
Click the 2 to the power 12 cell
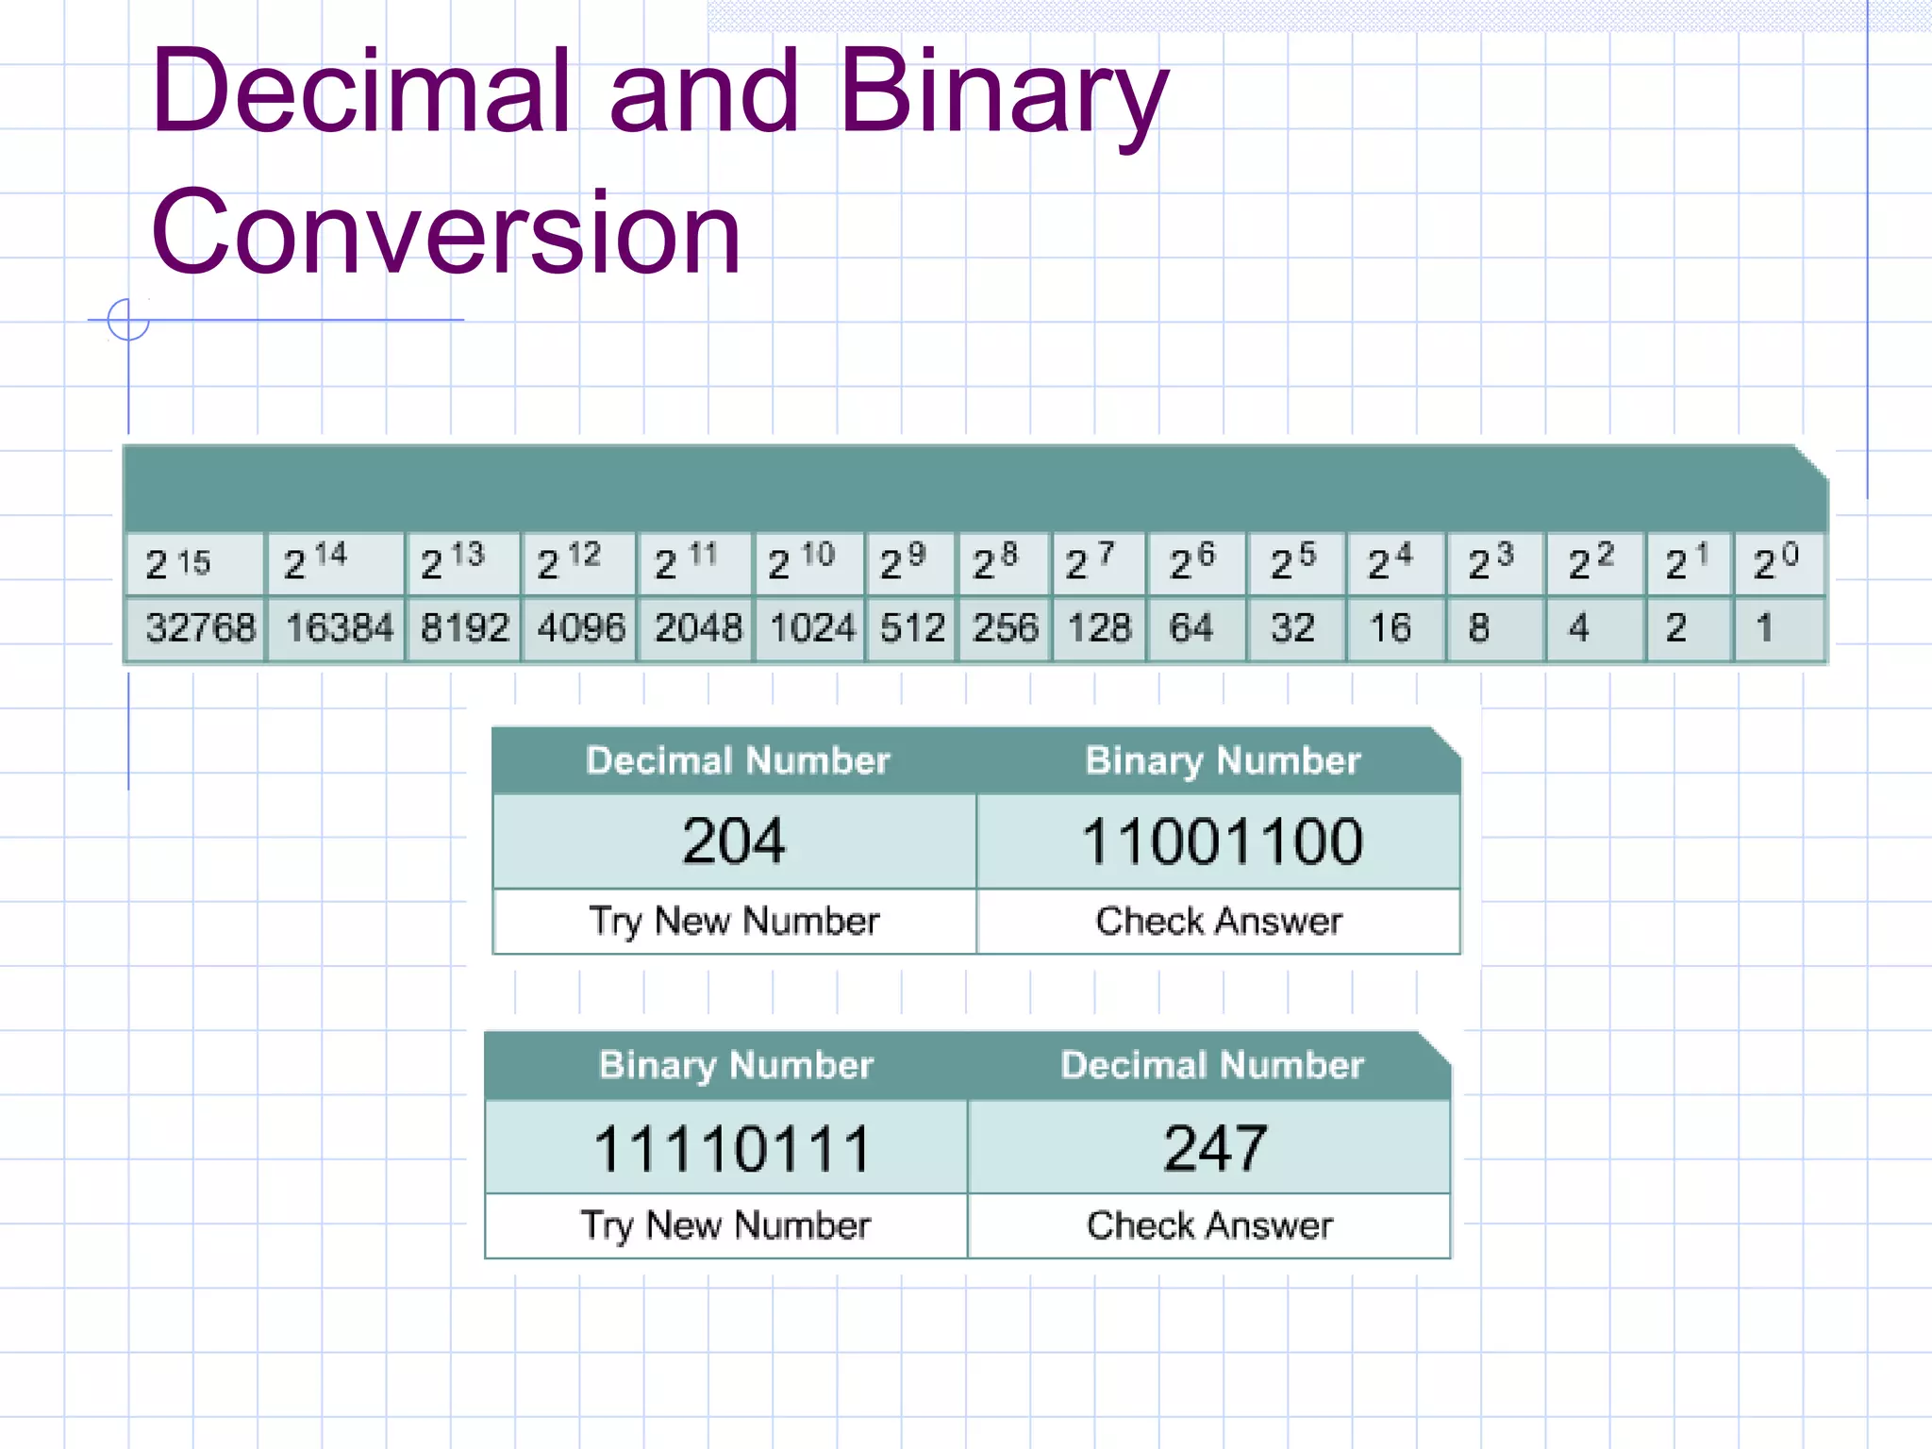(x=579, y=564)
